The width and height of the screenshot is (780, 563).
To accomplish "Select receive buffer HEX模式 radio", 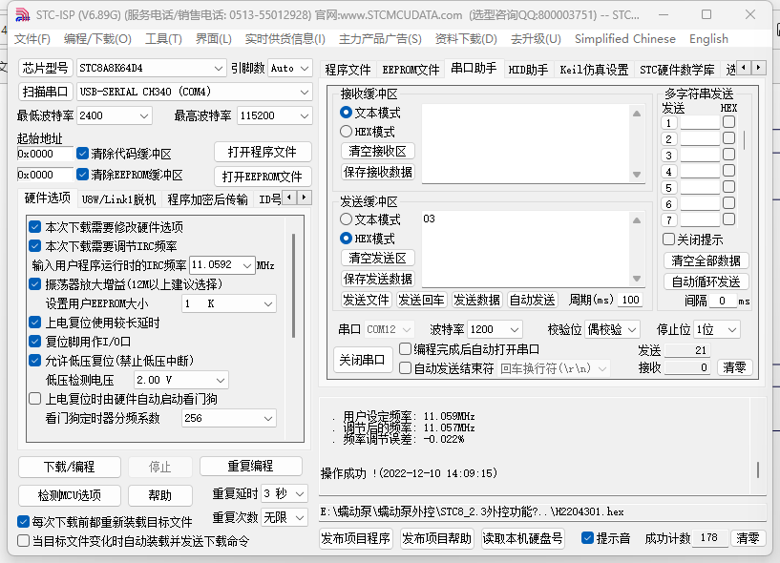I will pos(346,132).
